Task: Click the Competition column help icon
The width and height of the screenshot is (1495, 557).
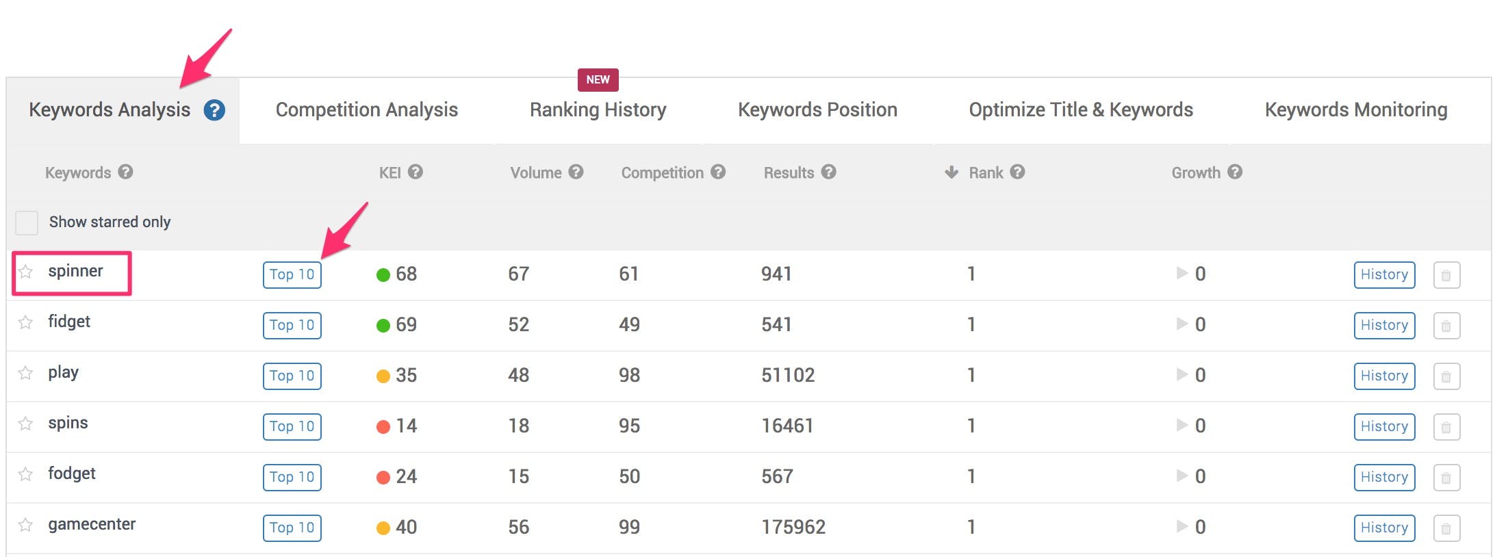Action: 718,172
